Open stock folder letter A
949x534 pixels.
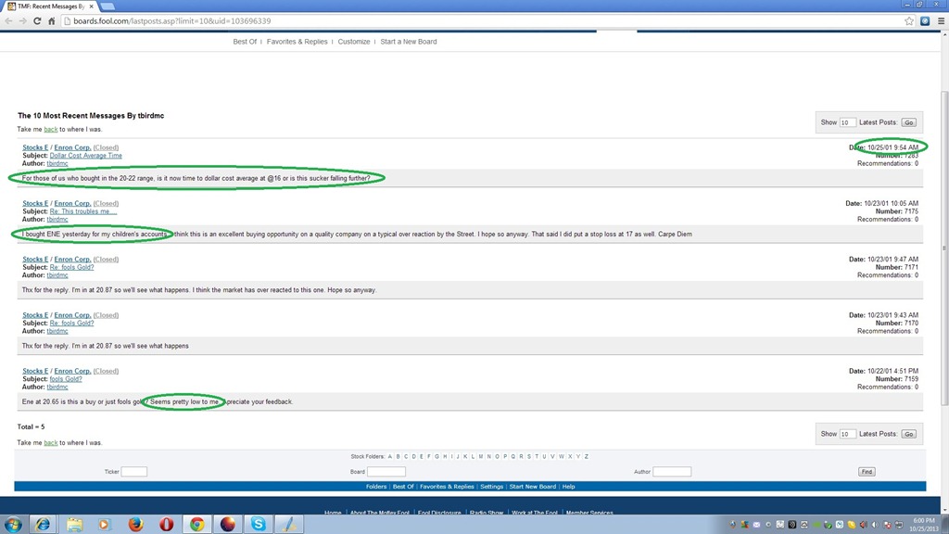coord(390,456)
